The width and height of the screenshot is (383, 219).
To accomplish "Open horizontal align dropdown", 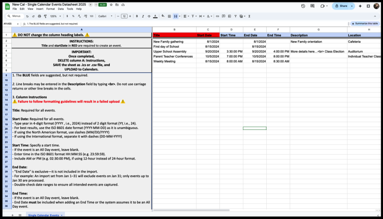I will click(186, 16).
